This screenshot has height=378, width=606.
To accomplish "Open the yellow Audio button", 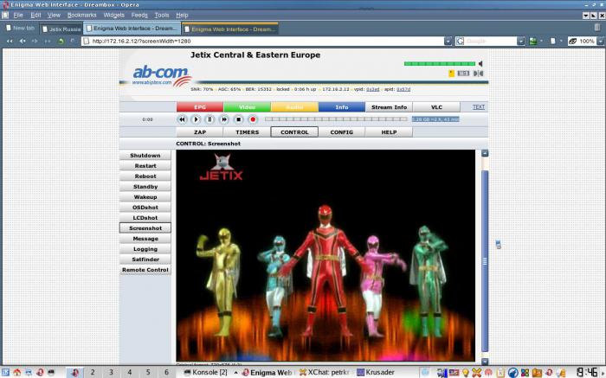I will tap(294, 107).
